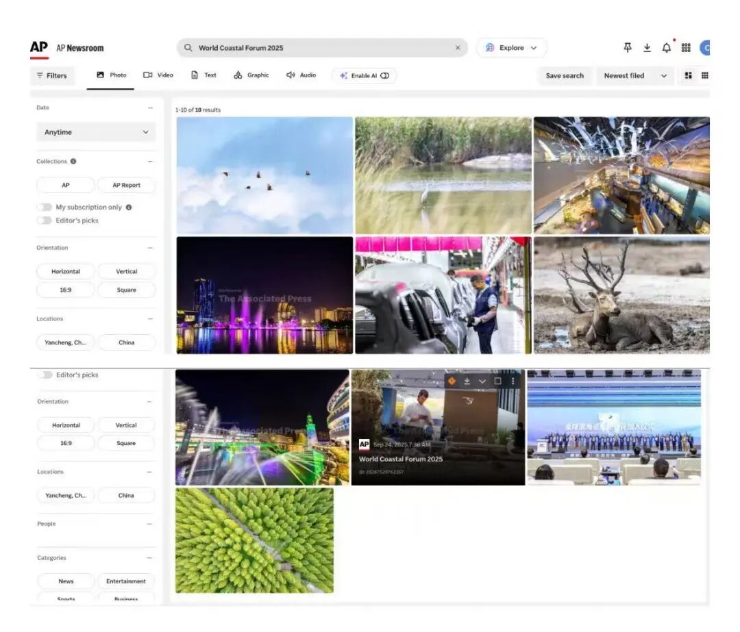Download the hovered World Coastal Forum photo
This screenshot has width=740, height=632.
click(467, 381)
